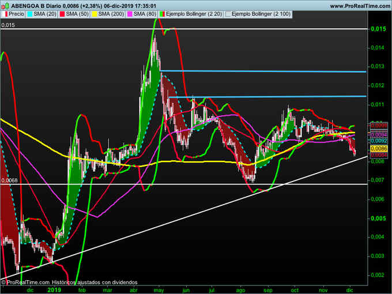Click the yellow SMA (200) color swatch
This screenshot has height=294, width=392.
[x=95, y=14]
